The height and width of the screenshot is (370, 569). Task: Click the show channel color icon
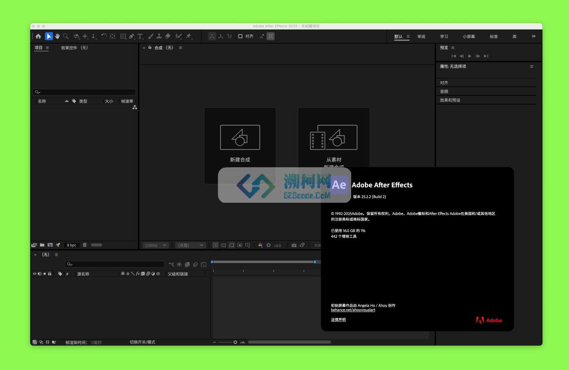coord(260,245)
